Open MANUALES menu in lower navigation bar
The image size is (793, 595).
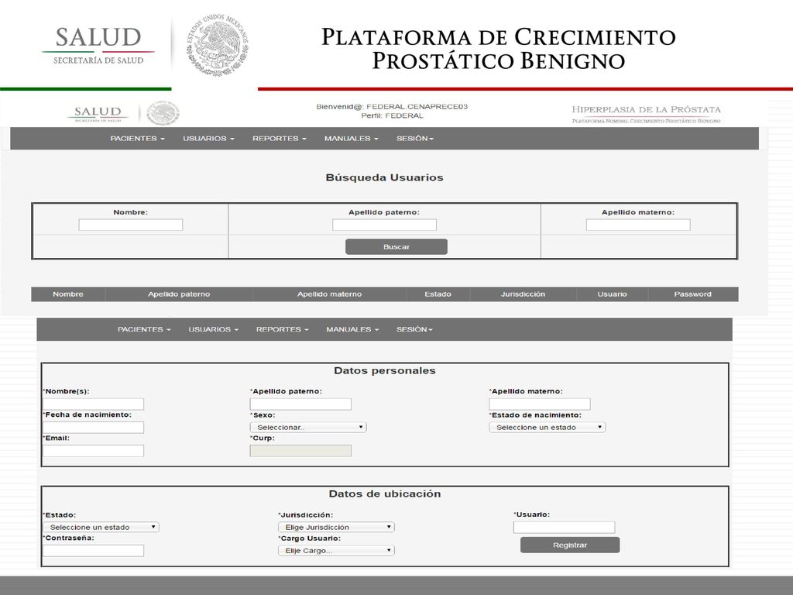point(352,329)
